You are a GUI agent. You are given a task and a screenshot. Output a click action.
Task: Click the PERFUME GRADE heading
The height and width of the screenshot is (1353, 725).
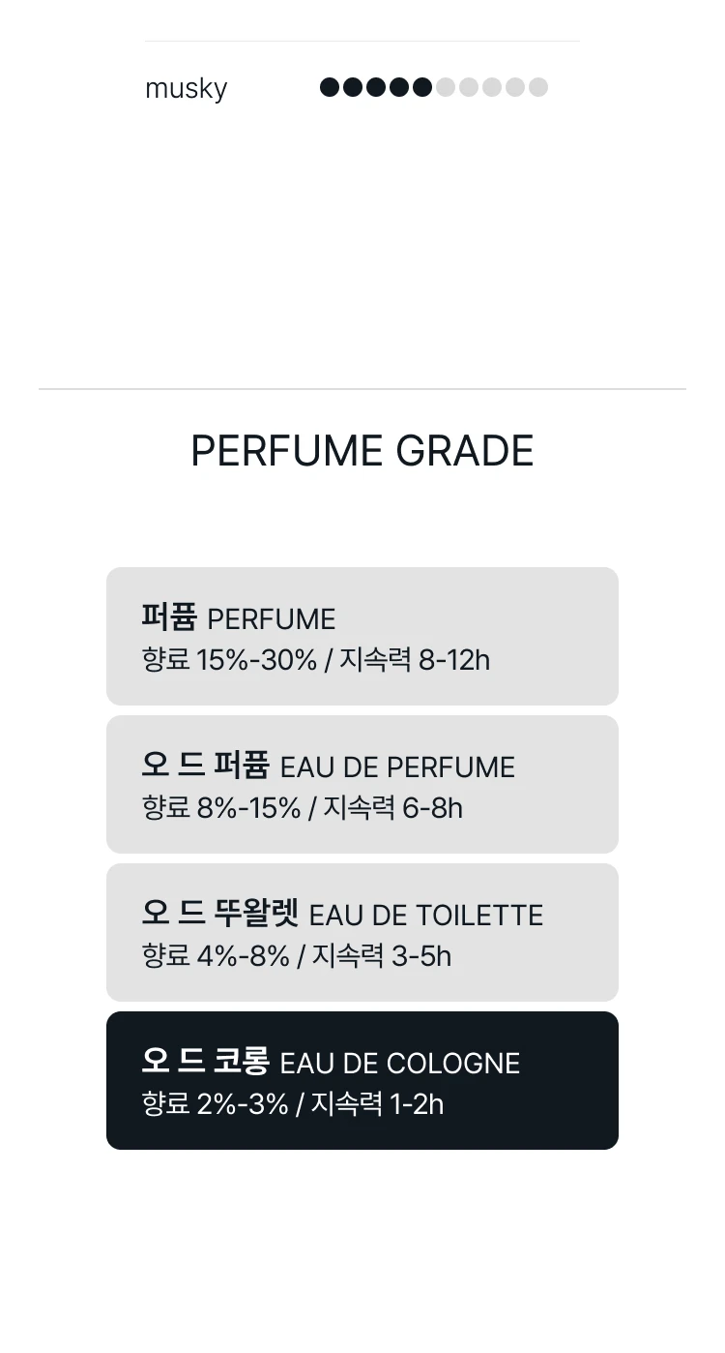coord(362,451)
